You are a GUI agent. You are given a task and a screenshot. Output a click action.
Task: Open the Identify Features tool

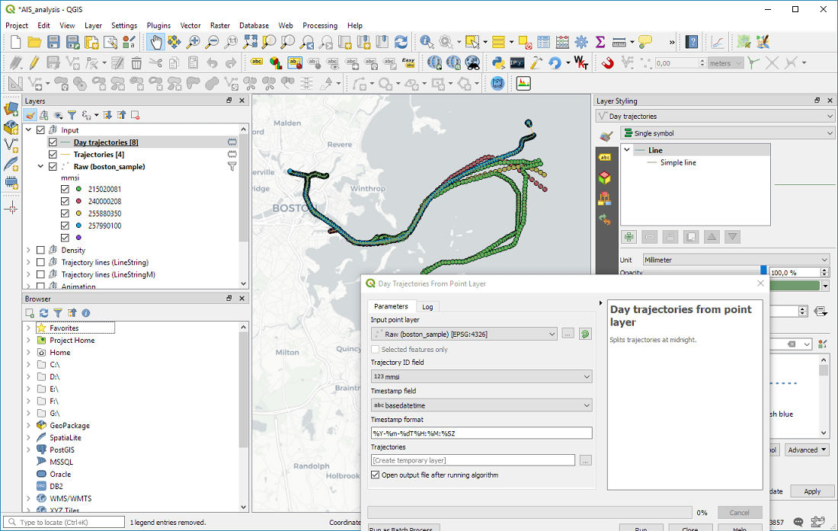tap(427, 42)
